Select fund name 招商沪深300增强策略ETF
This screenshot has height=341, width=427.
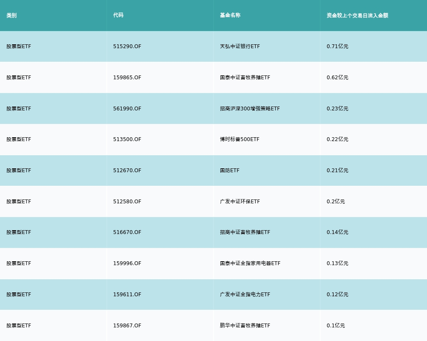point(250,109)
